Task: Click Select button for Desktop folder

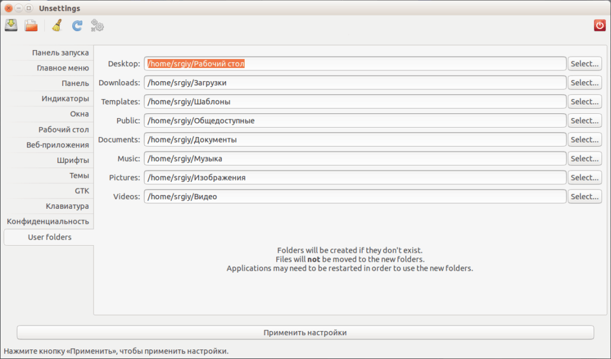Action: click(x=585, y=63)
